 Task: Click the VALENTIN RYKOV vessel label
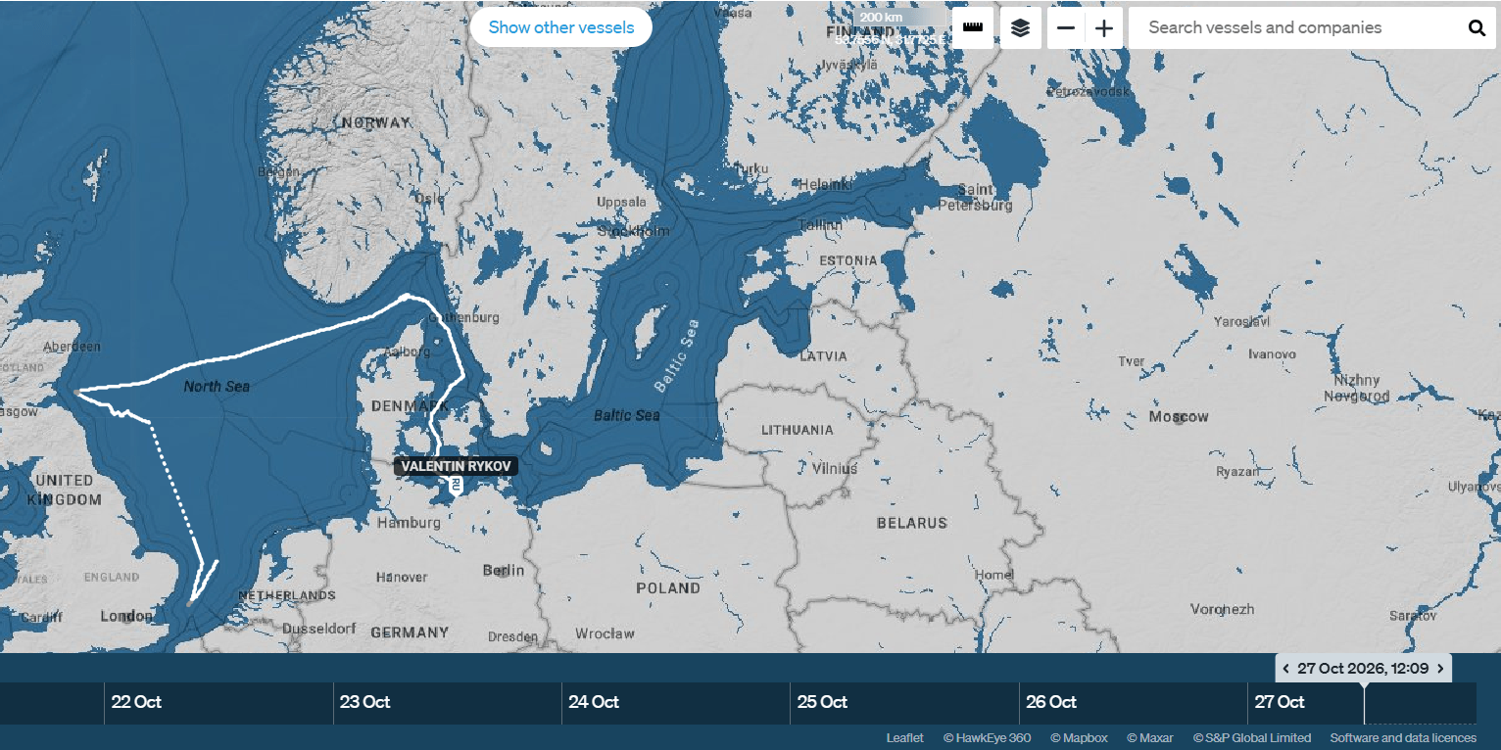click(457, 466)
